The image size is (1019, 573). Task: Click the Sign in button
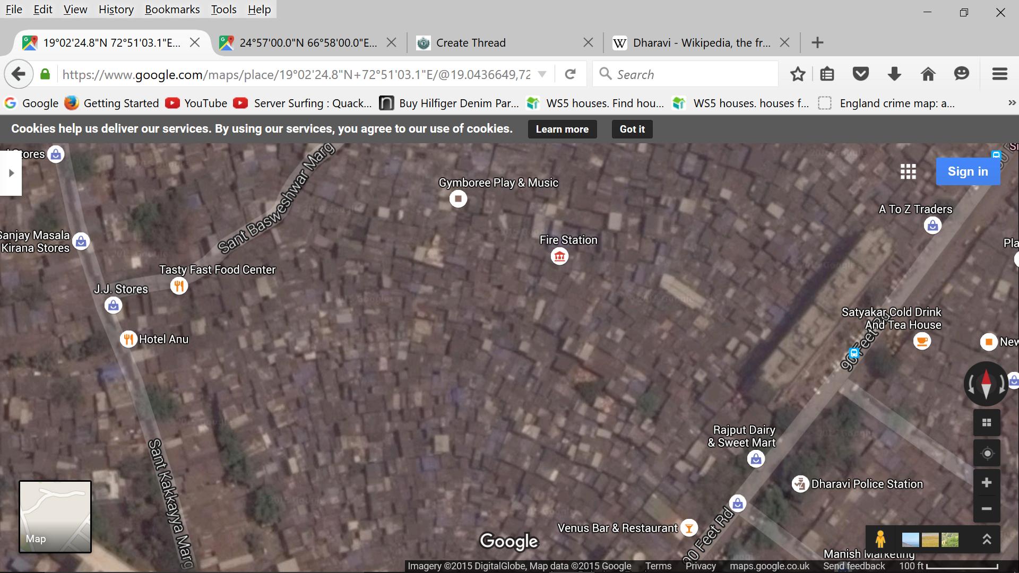tap(968, 171)
